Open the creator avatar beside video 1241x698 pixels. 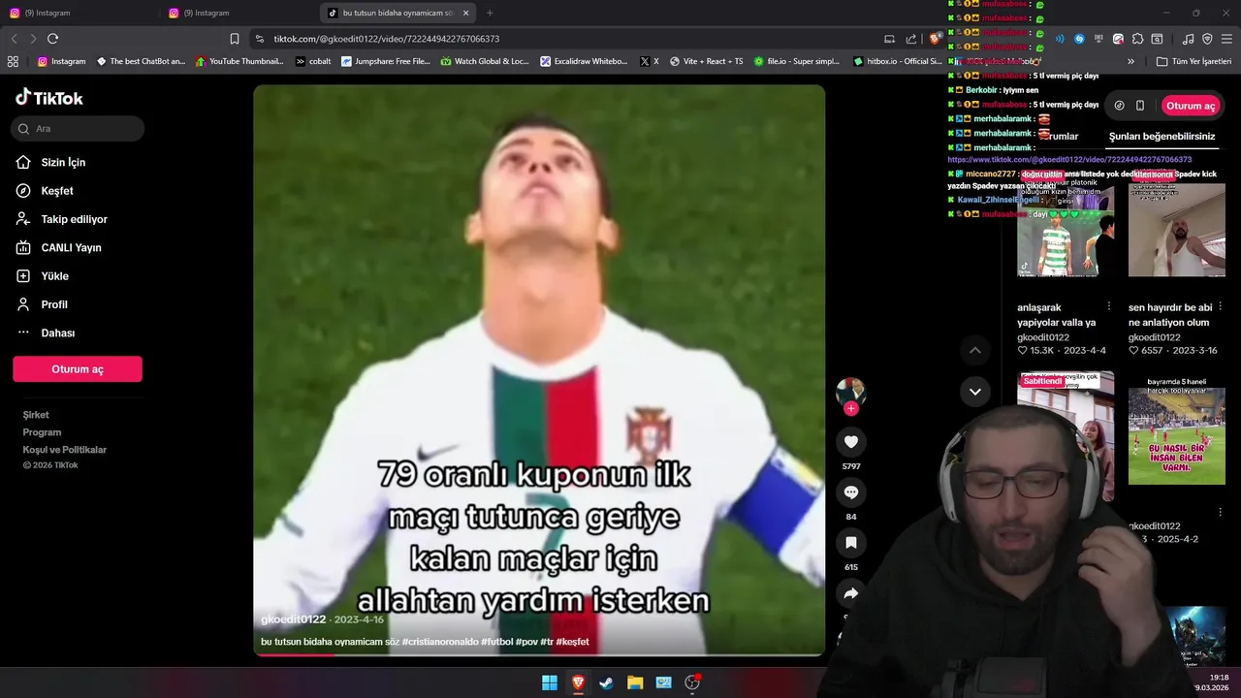(x=851, y=392)
